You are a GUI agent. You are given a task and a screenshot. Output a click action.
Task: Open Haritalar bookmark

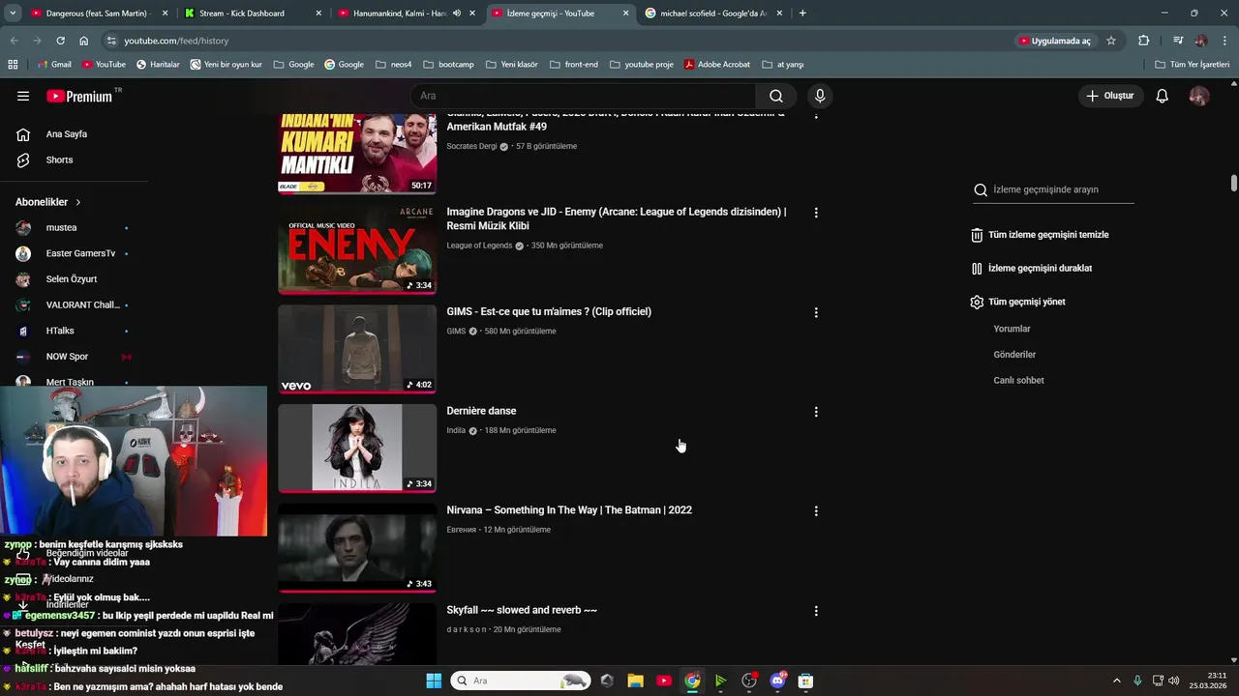coord(158,65)
